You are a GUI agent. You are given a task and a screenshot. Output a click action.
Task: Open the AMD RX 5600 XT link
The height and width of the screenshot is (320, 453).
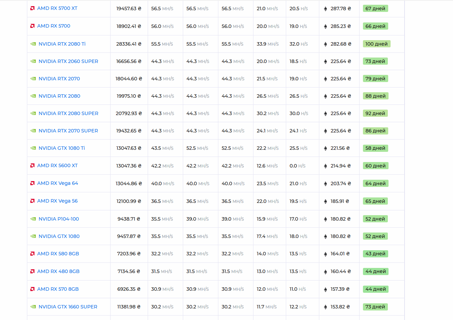coord(57,165)
